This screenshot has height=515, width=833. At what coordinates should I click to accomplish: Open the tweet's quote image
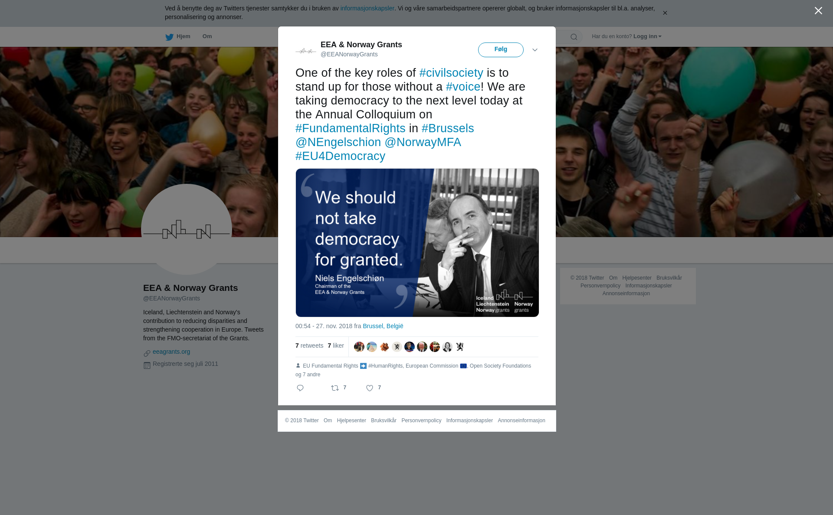click(x=417, y=243)
